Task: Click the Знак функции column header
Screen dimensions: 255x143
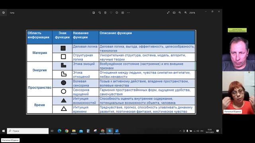Action: click(62, 37)
